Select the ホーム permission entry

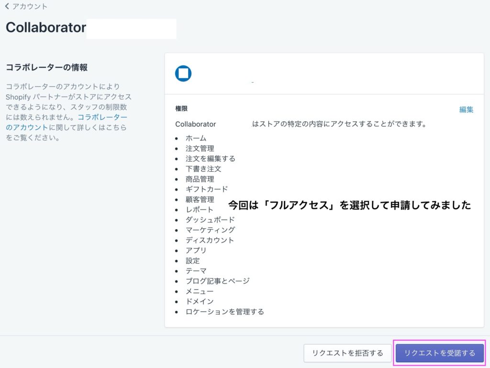click(196, 138)
